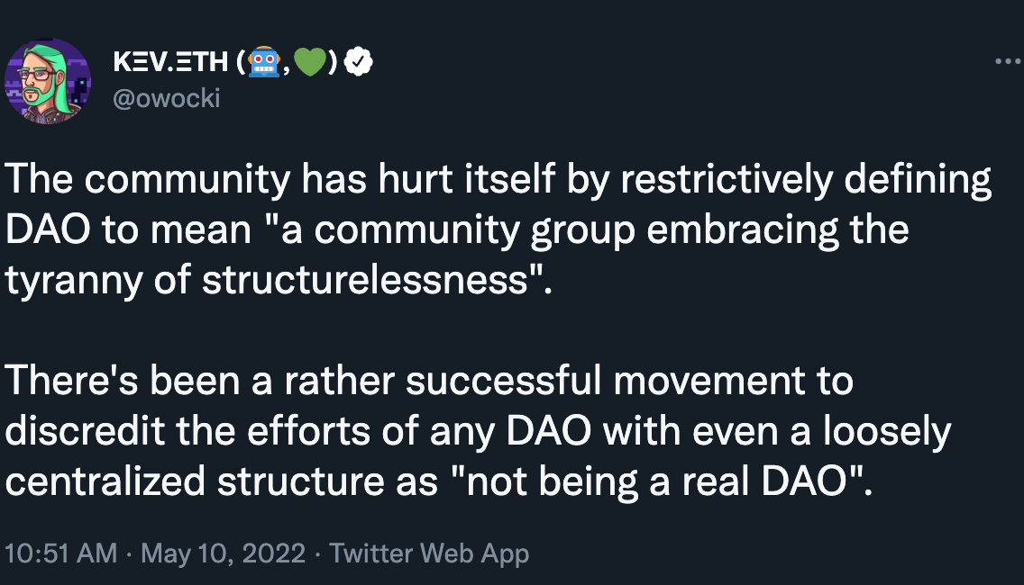The width and height of the screenshot is (1024, 585).
Task: Click the word "embracing" in the tweet
Action: coord(743,230)
